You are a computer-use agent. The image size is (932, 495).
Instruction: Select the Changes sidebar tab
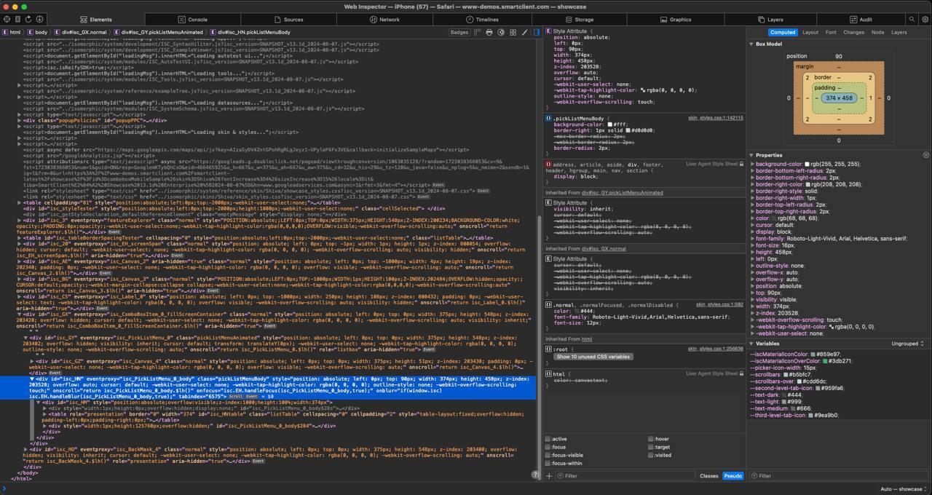(x=853, y=32)
